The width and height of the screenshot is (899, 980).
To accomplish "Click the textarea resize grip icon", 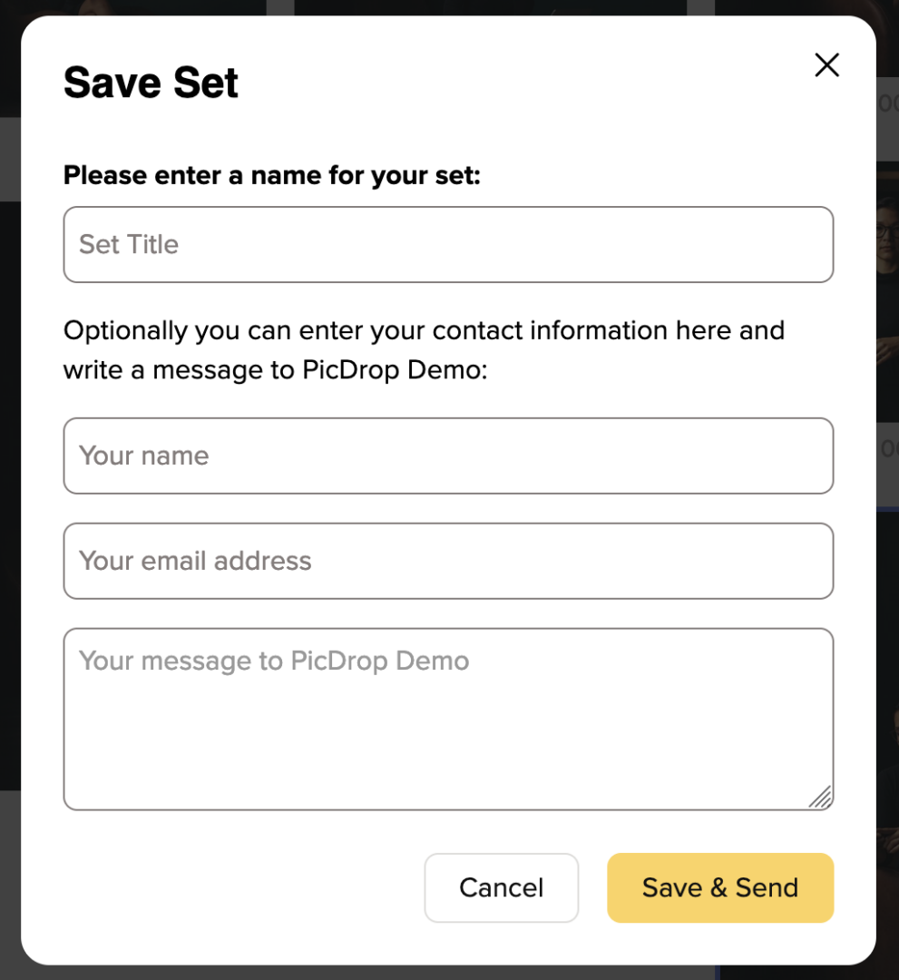I will click(820, 797).
